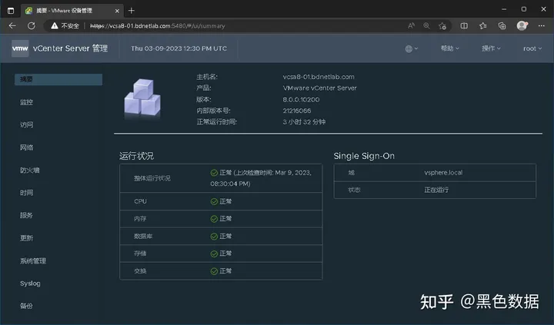Click the CPU status check icon

click(214, 201)
